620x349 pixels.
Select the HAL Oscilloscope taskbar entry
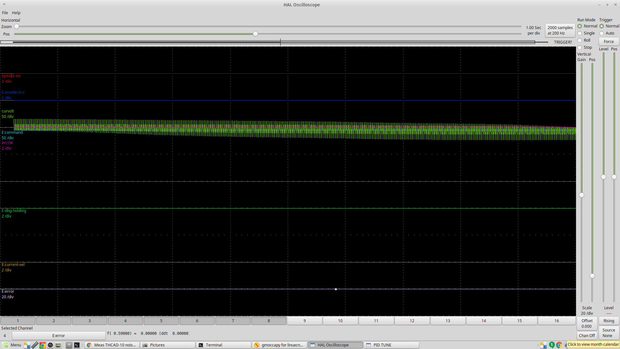tap(336, 345)
